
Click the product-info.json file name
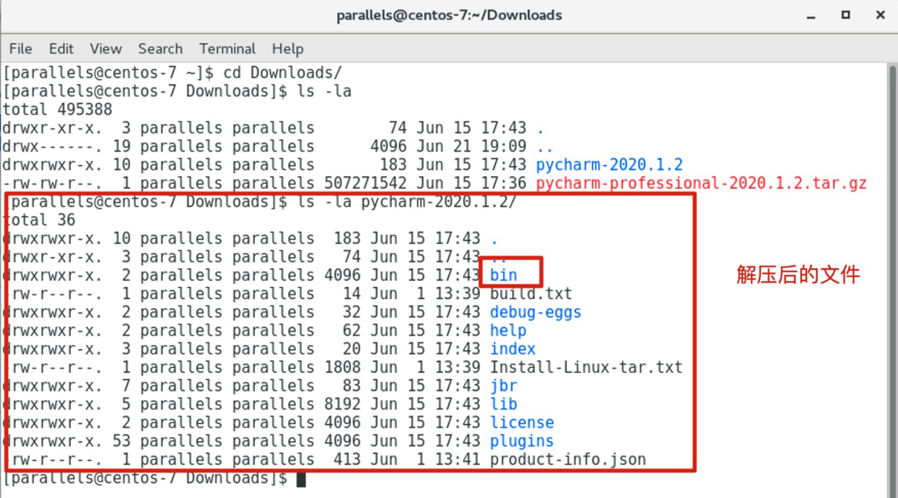pyautogui.click(x=568, y=459)
